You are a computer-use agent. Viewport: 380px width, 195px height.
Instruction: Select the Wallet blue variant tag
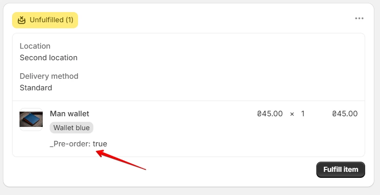pyautogui.click(x=72, y=127)
